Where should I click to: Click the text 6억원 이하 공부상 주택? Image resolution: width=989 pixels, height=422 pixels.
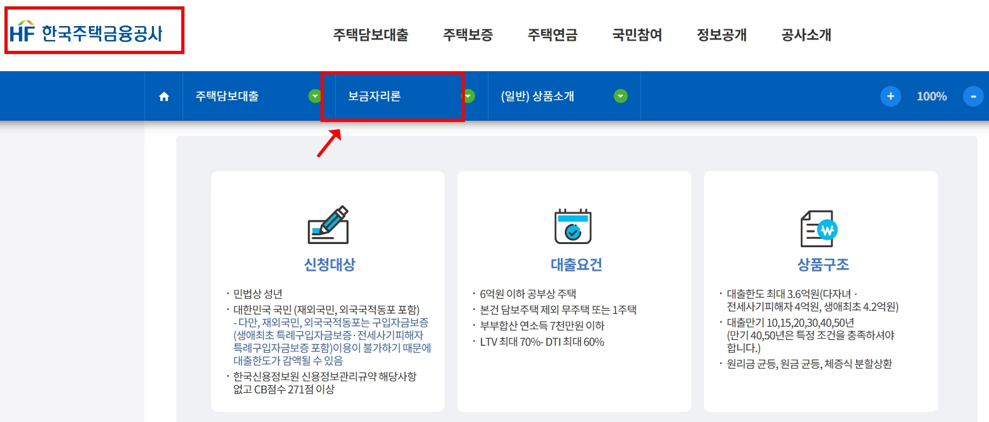[528, 294]
